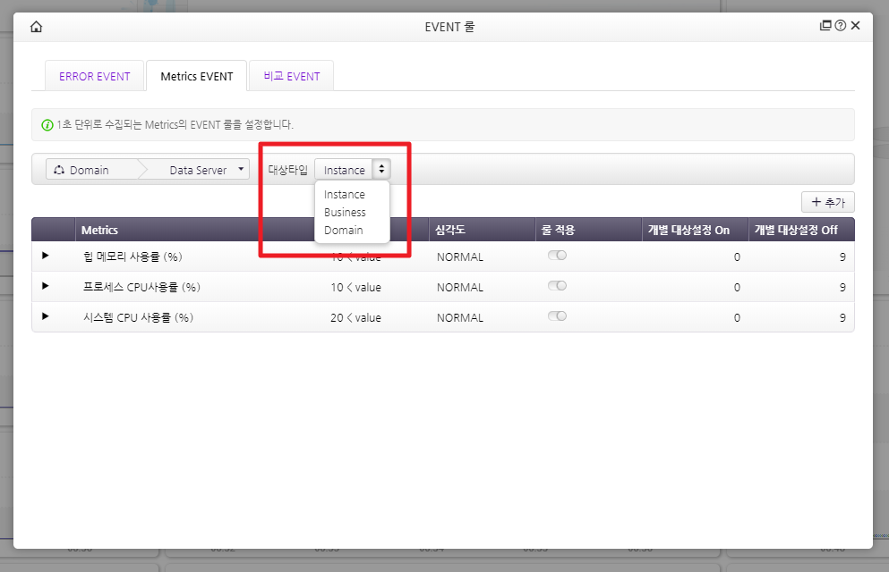Choose Domain option in dropdown list
Screen dimensions: 889x572
click(344, 231)
